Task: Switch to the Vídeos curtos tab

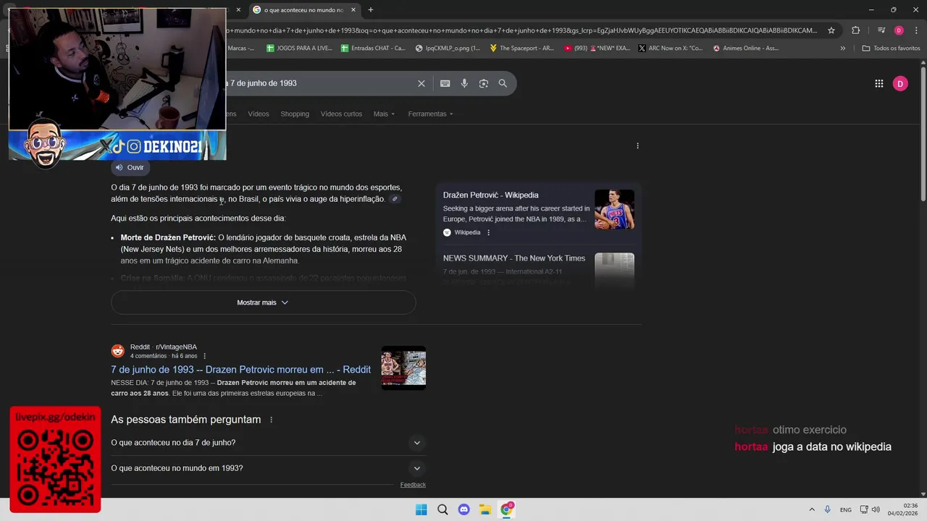Action: click(x=341, y=114)
